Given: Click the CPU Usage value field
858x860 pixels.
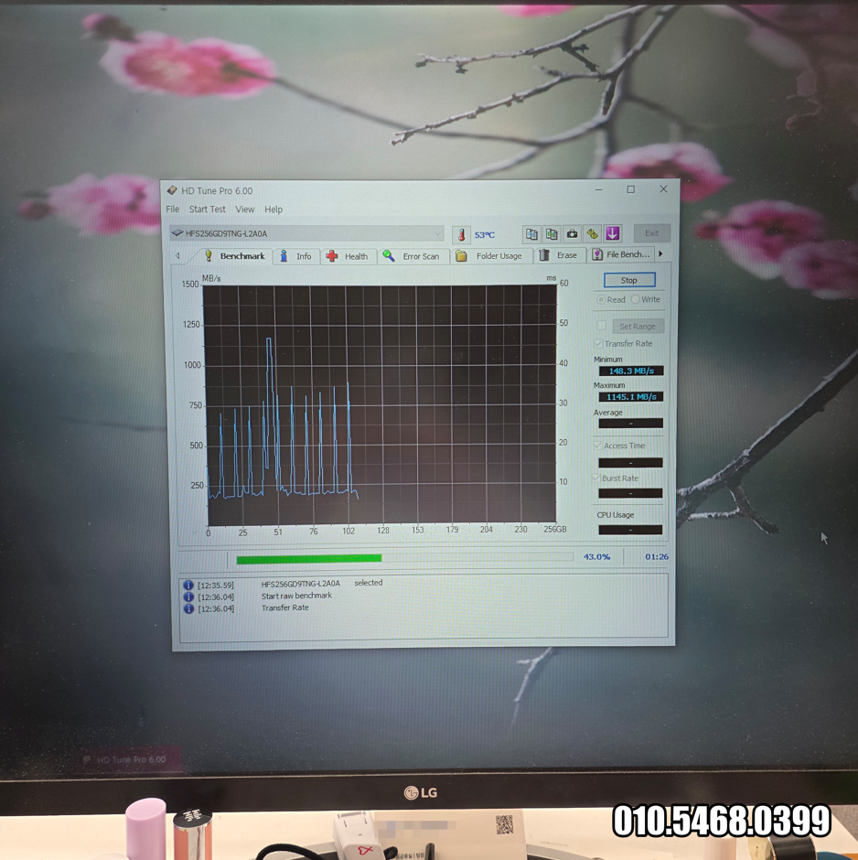Looking at the screenshot, I should tap(630, 530).
